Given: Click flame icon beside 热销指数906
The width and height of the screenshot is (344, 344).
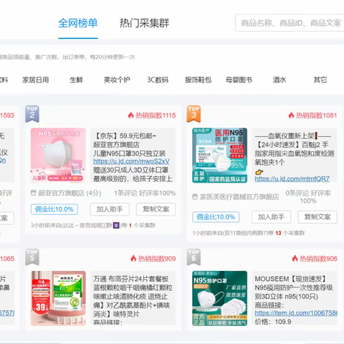Looking at the screenshot, I should (295, 258).
